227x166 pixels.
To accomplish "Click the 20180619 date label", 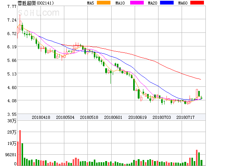I will tap(137, 117).
